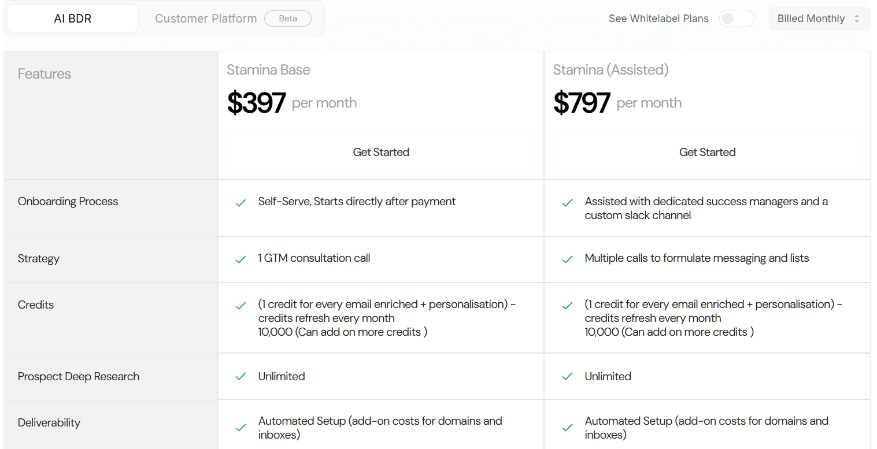Click the Stamina (Assisted) credits description text
The height and width of the screenshot is (449, 877).
713,318
